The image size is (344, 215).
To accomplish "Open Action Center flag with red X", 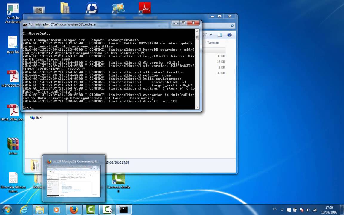I will pos(301,210).
